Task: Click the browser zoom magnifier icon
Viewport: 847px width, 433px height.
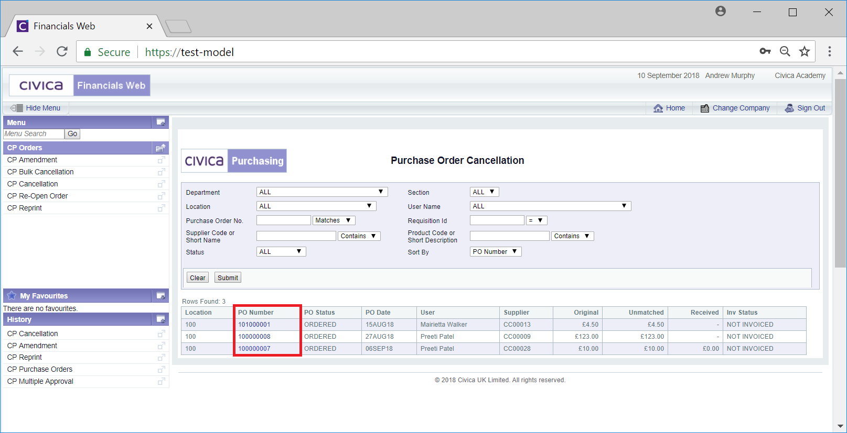Action: click(x=785, y=51)
